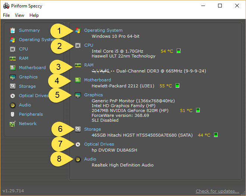The height and width of the screenshot is (196, 246).
Task: Click the Motherboard icon in summary panel
Action: coord(78,80)
